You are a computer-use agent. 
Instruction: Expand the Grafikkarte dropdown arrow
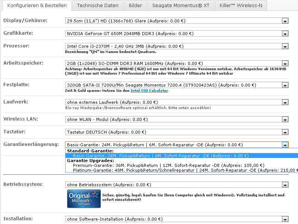(285, 34)
